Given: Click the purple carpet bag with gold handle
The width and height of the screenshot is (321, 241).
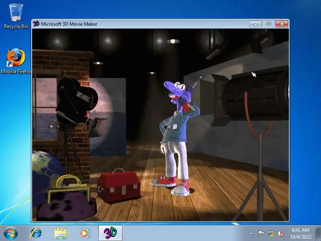Looking at the screenshot, I should click(x=67, y=198).
